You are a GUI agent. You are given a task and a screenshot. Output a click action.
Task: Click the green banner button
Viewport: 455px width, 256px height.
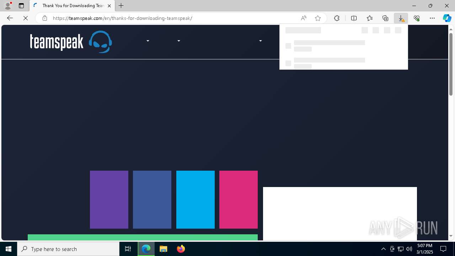point(143,238)
